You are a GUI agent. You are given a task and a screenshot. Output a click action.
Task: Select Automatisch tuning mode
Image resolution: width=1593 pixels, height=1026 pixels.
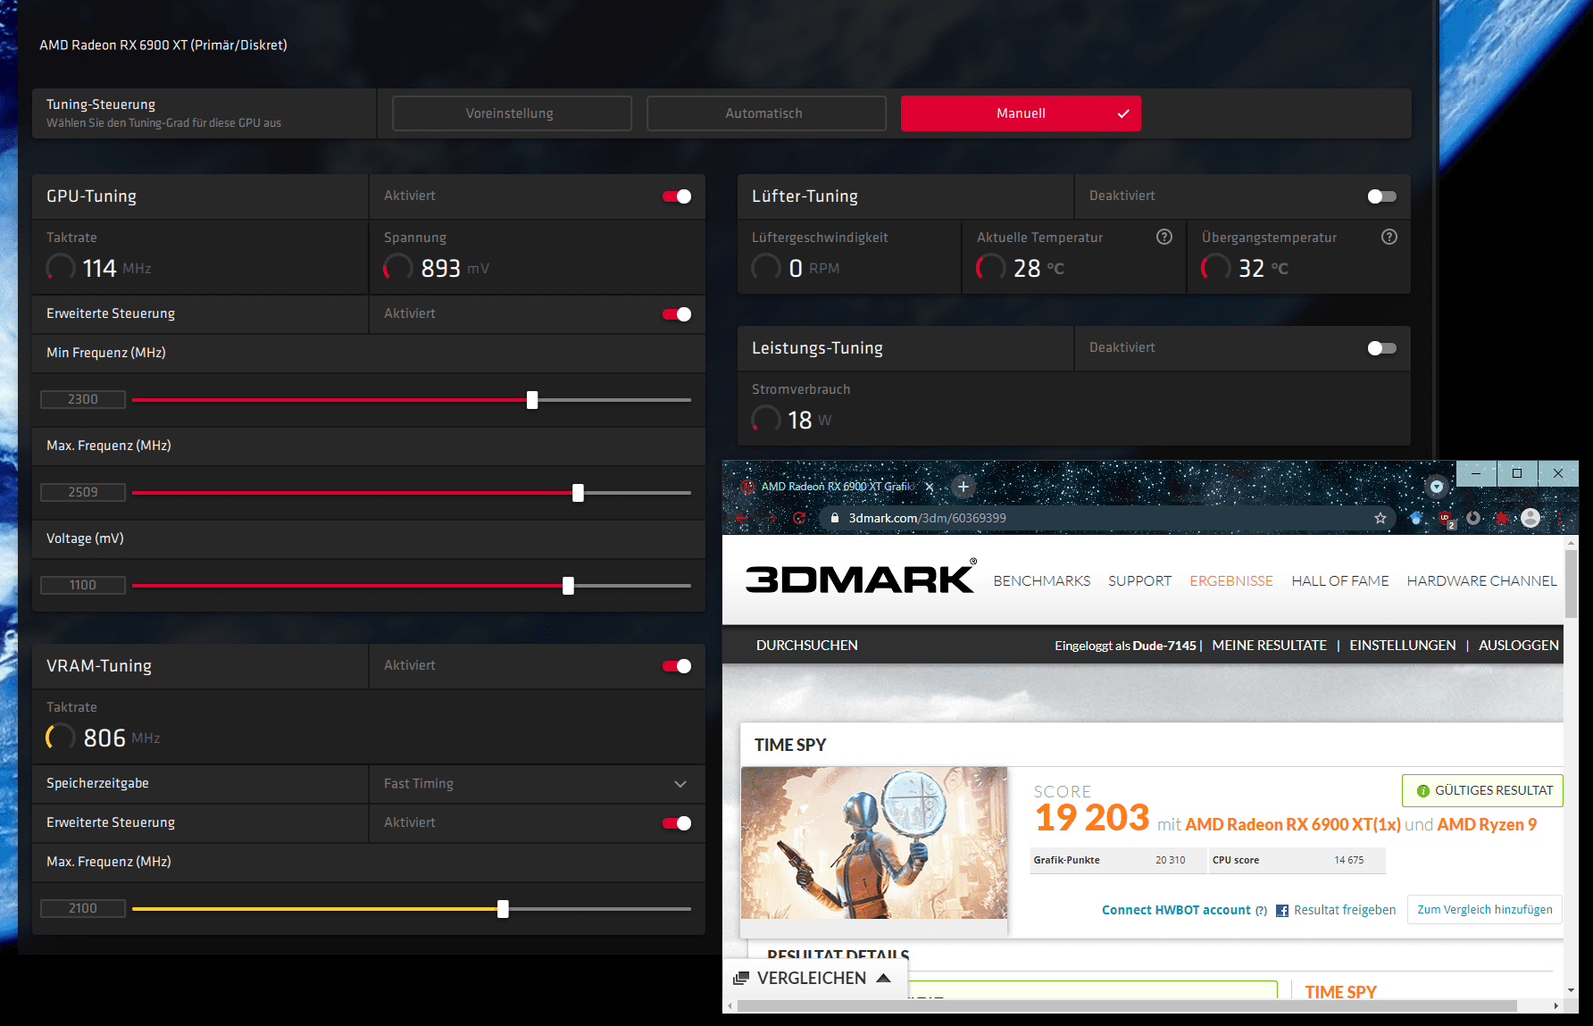[x=766, y=113]
